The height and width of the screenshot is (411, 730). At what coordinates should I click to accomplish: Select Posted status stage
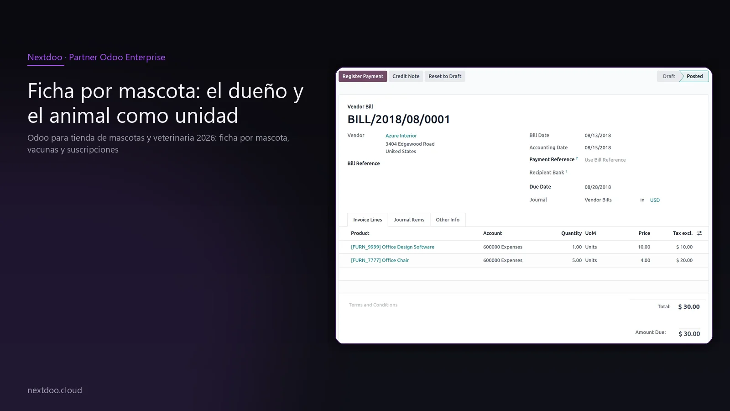694,76
